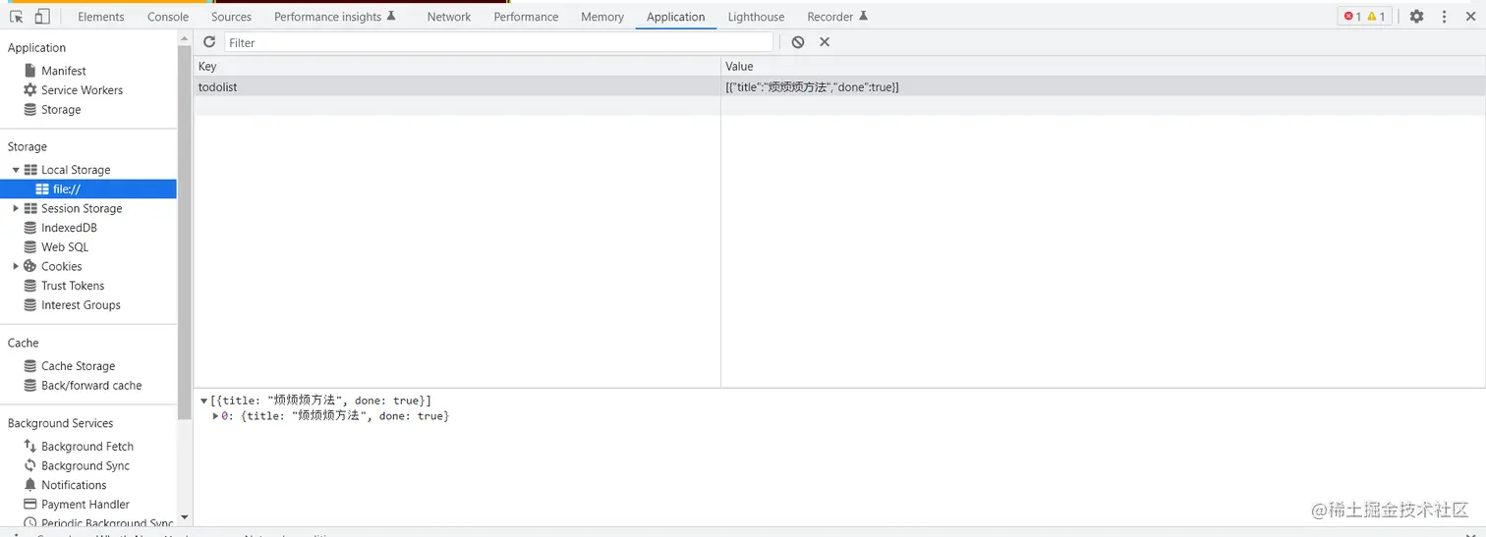
Task: Switch to the Console tab
Action: tap(168, 17)
